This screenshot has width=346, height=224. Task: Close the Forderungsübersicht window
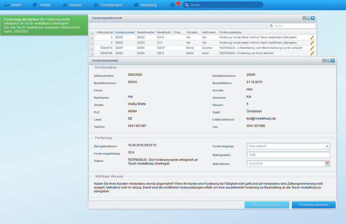tap(313, 18)
